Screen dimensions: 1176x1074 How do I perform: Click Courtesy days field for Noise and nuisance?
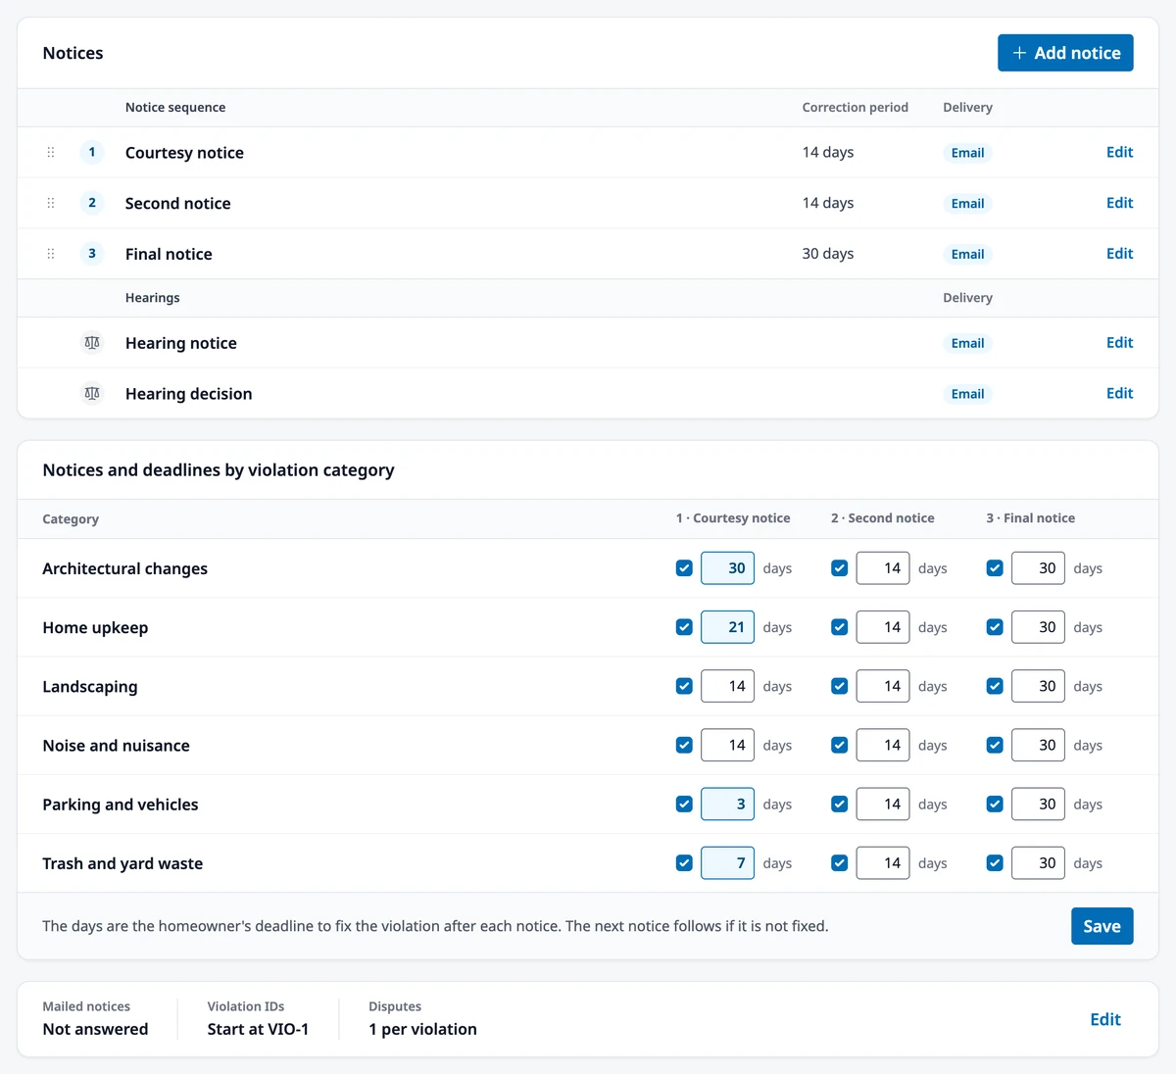pos(727,745)
